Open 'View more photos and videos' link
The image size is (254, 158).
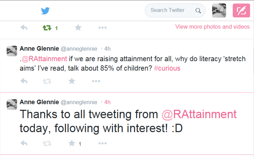[212, 27]
